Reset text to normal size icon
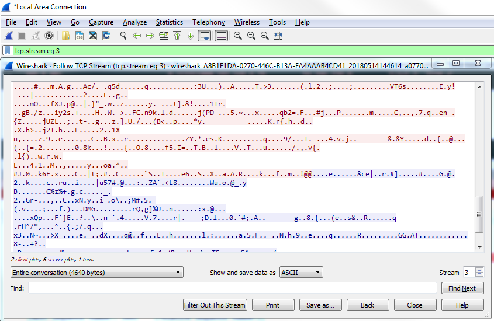494x321 pixels. [265, 36]
